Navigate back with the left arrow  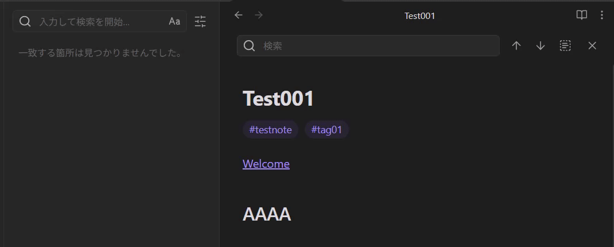(239, 16)
